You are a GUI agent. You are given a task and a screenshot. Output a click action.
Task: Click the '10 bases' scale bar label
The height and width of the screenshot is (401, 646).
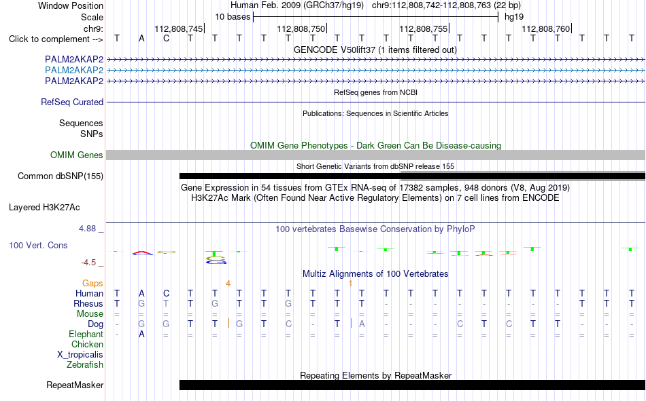233,17
